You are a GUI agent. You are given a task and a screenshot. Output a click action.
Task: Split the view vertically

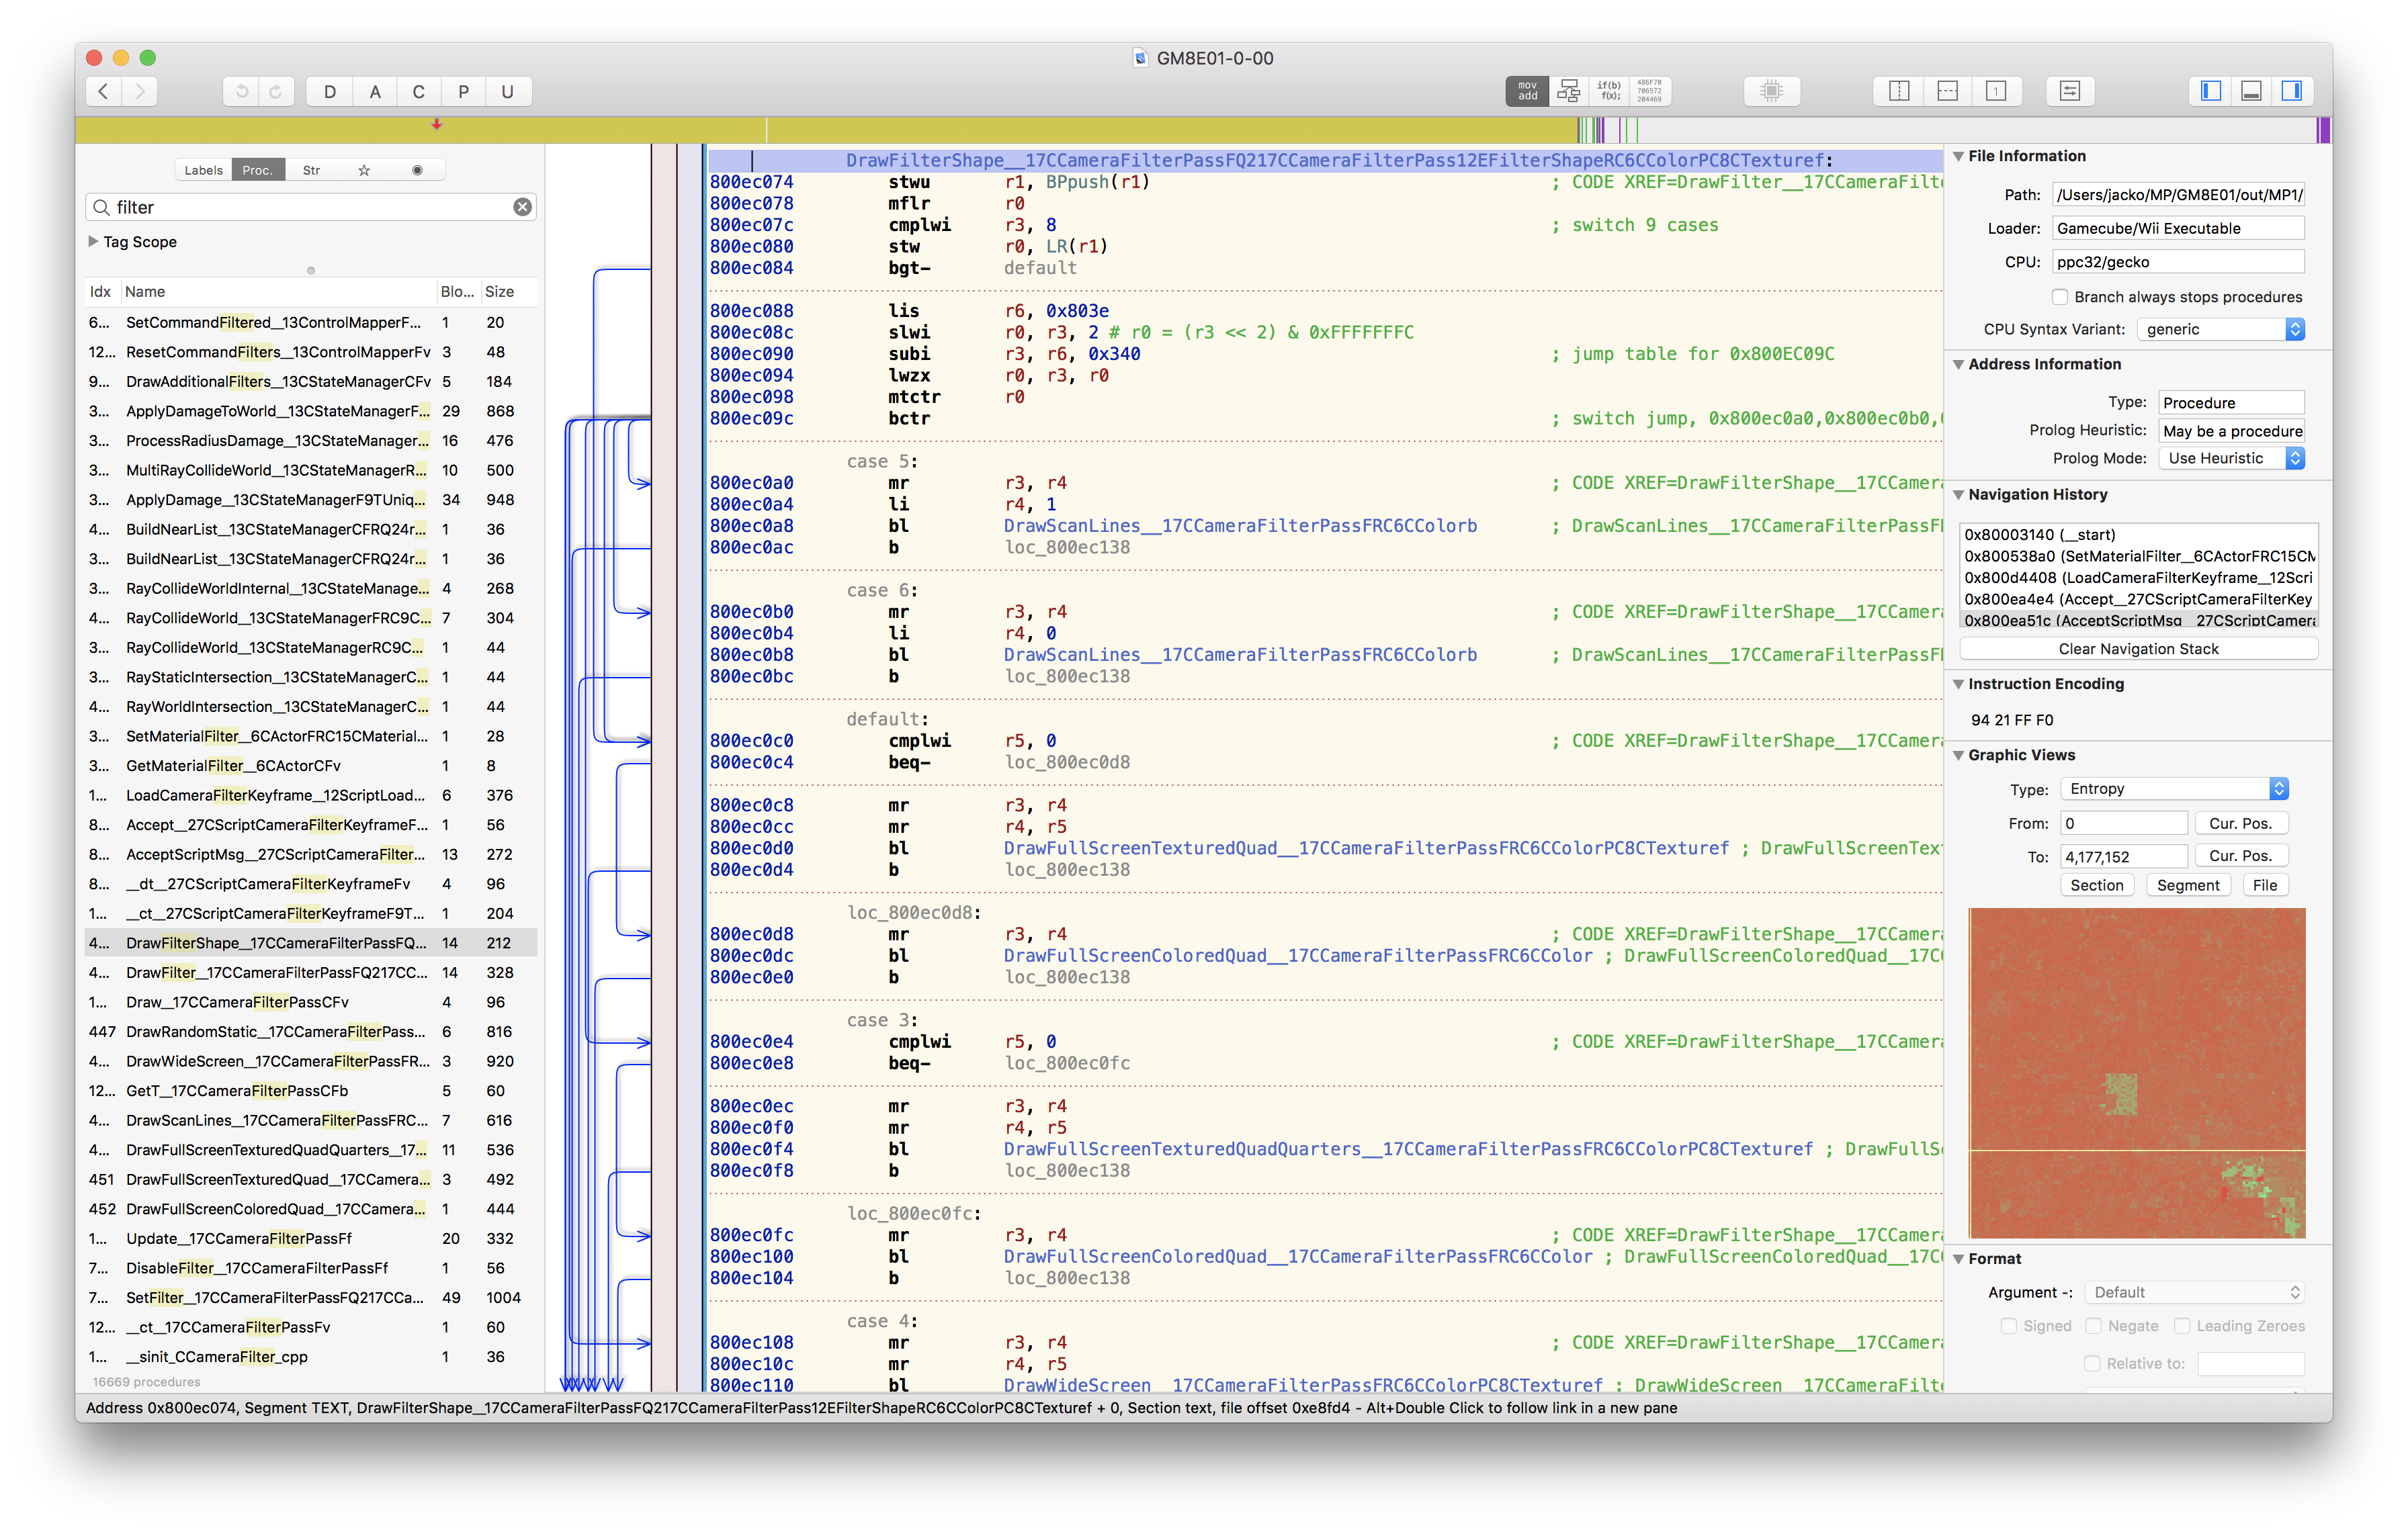pyautogui.click(x=1899, y=91)
